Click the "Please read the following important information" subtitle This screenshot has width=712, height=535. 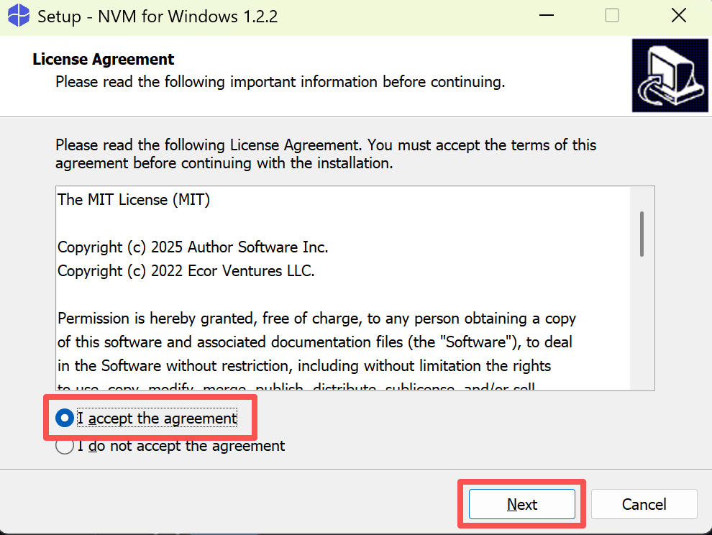[280, 82]
